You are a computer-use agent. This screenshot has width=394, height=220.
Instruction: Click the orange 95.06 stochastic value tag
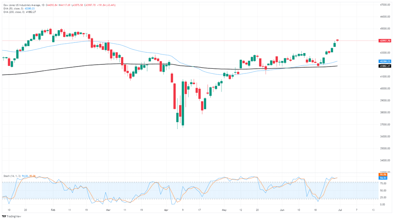pyautogui.click(x=383, y=175)
